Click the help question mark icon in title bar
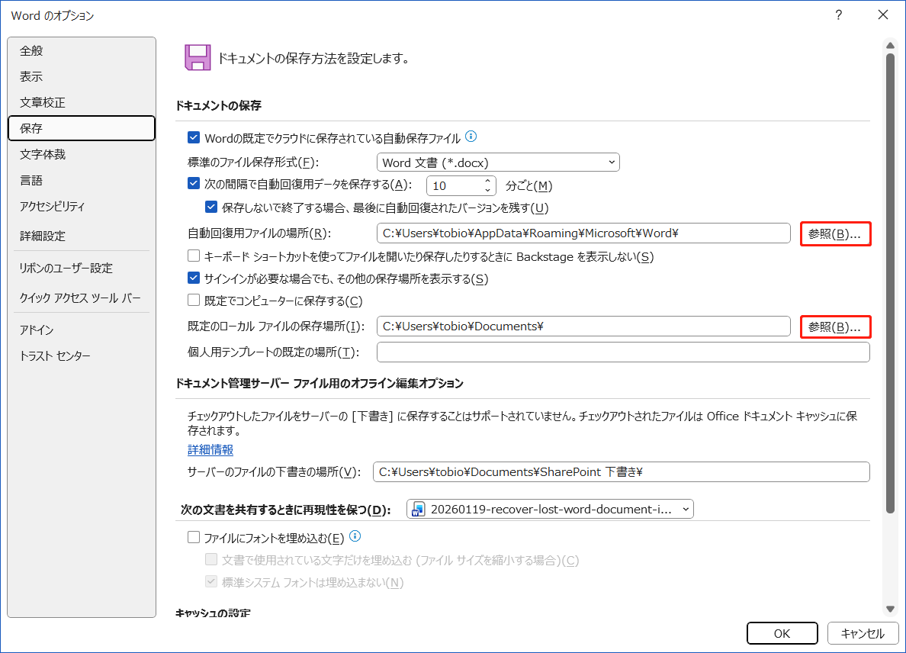906x653 pixels. [838, 15]
